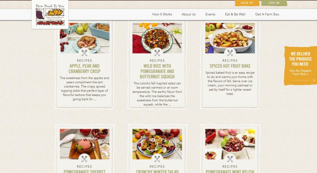The height and width of the screenshot is (173, 317).
Task: Click the Farm Fresh To You logo
Action: click(50, 15)
